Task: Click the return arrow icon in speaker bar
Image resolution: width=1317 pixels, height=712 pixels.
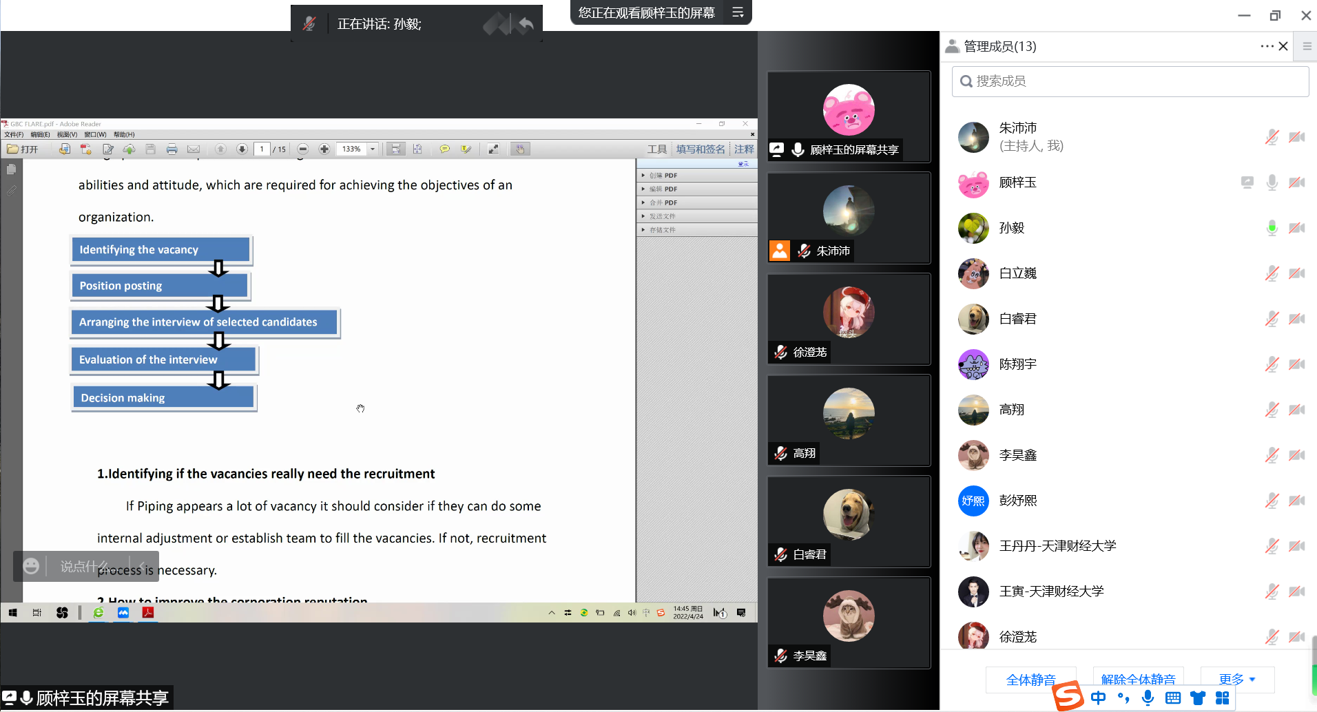Action: [x=526, y=24]
